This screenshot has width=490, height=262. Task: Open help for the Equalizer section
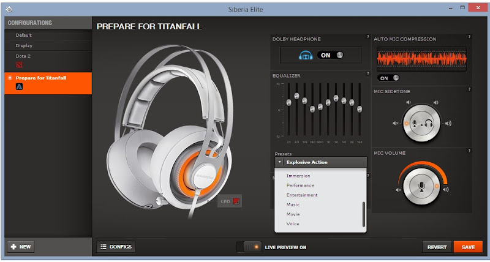[x=368, y=73]
